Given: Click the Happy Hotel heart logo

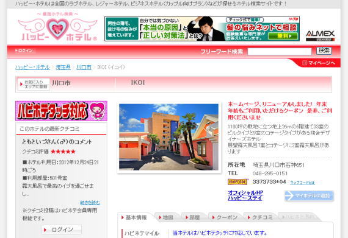Looking at the screenshot, I should pyautogui.click(x=58, y=27).
